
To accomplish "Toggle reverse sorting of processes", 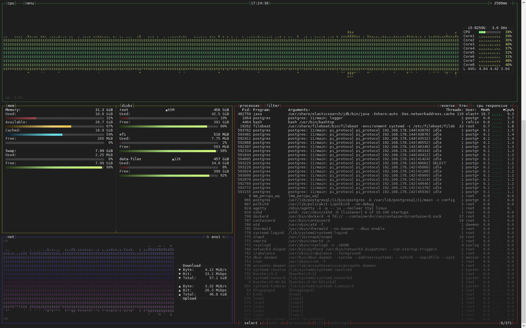I will point(447,106).
